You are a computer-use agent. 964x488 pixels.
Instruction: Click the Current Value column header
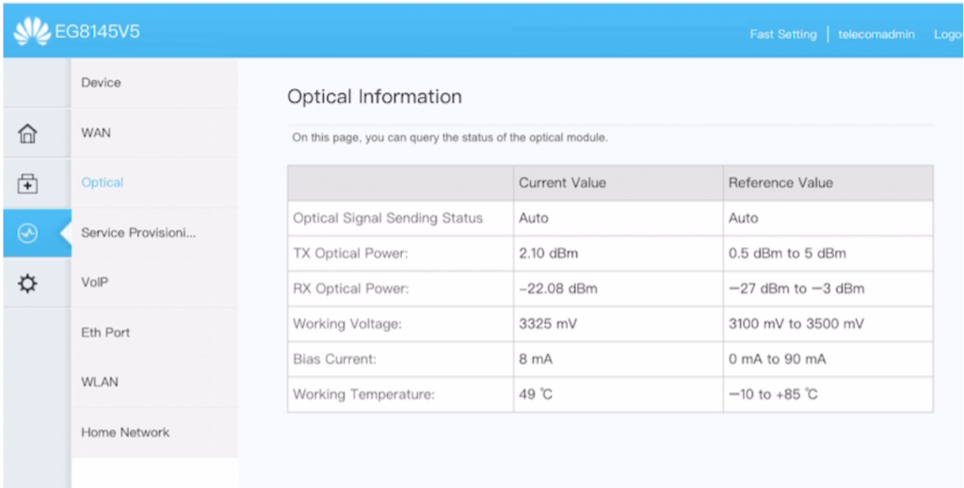[x=562, y=182]
